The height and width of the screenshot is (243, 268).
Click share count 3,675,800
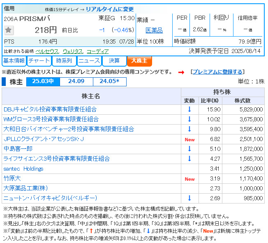pyautogui.click(x=251, y=119)
